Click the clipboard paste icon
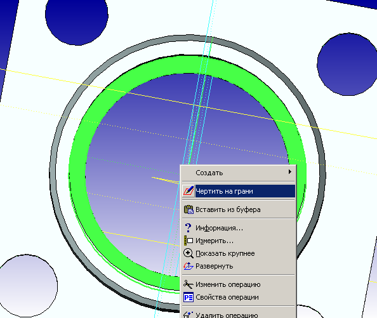Viewport: 377px width, 318px height. [189, 209]
